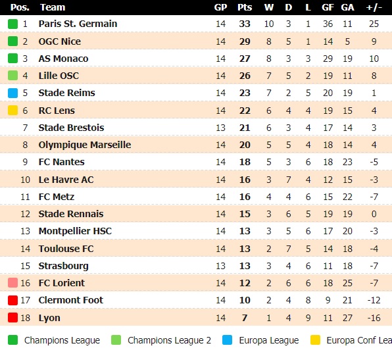
Task: Click OGC Nice team name
Action: click(60, 41)
